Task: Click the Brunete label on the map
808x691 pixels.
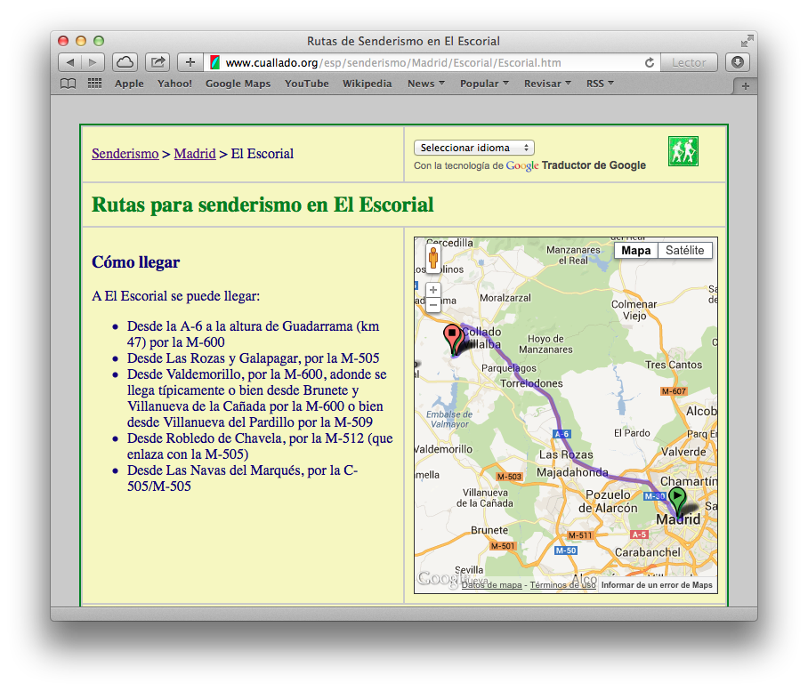Action: pyautogui.click(x=489, y=530)
